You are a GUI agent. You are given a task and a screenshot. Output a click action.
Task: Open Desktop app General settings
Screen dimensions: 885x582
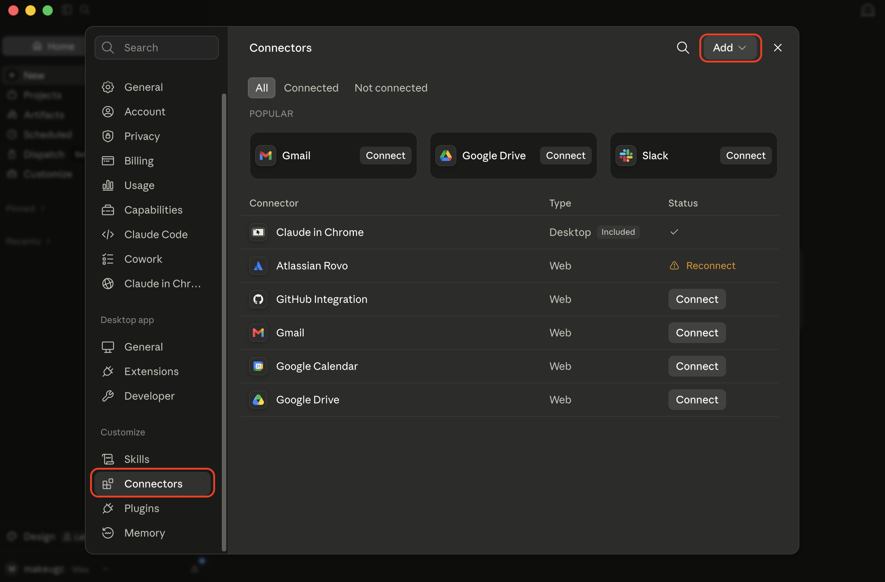153,347
